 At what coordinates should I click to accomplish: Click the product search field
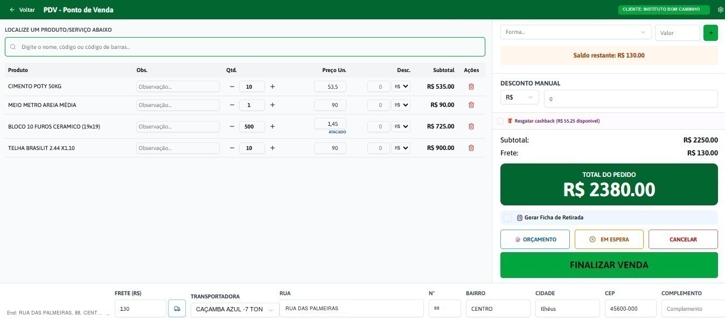245,47
